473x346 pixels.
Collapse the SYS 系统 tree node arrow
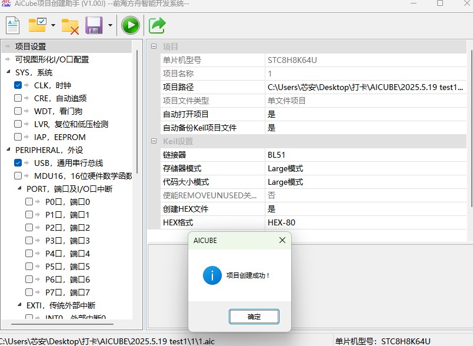(8, 72)
